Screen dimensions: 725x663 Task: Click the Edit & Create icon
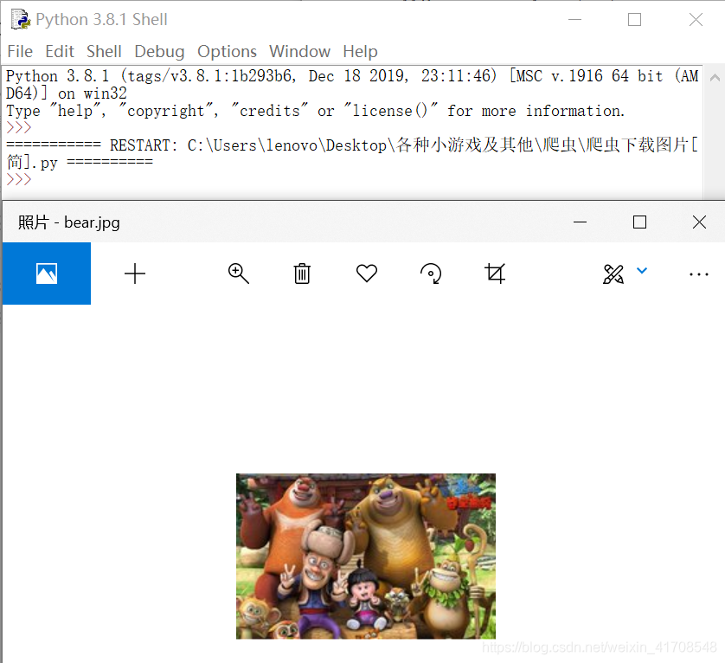coord(613,274)
